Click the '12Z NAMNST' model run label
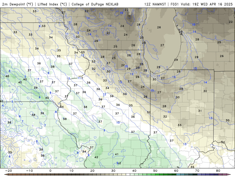Screen dimensions: 235x176 pyautogui.click(x=155, y=4)
